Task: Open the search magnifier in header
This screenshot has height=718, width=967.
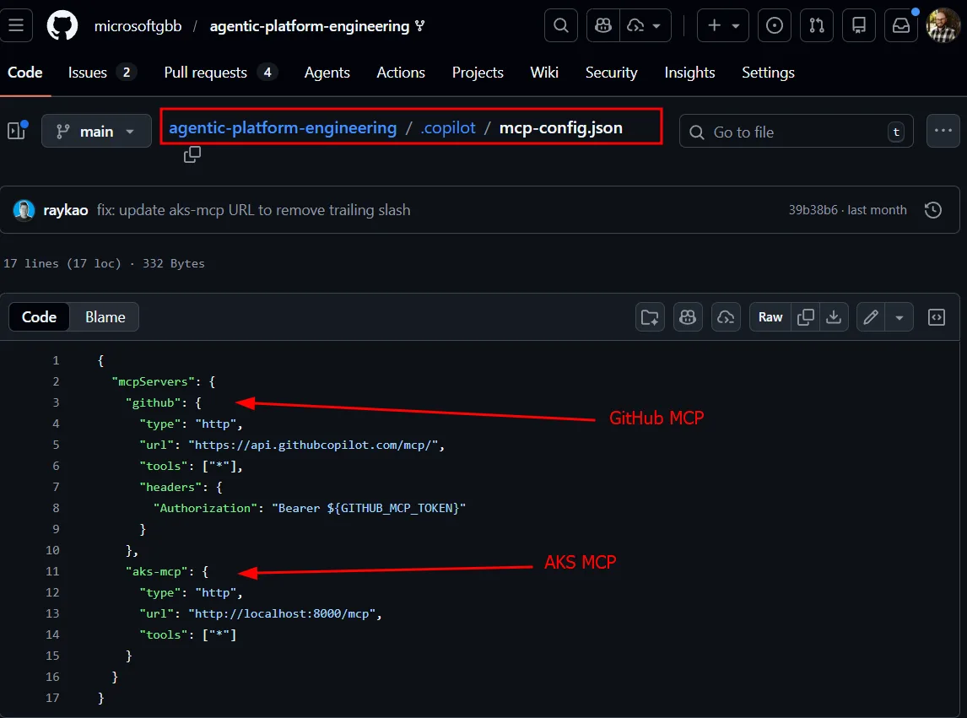Action: click(561, 25)
